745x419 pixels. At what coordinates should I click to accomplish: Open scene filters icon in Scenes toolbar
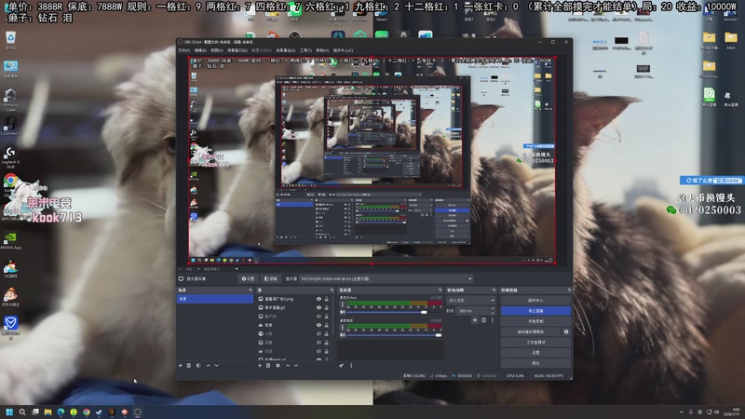coord(198,365)
